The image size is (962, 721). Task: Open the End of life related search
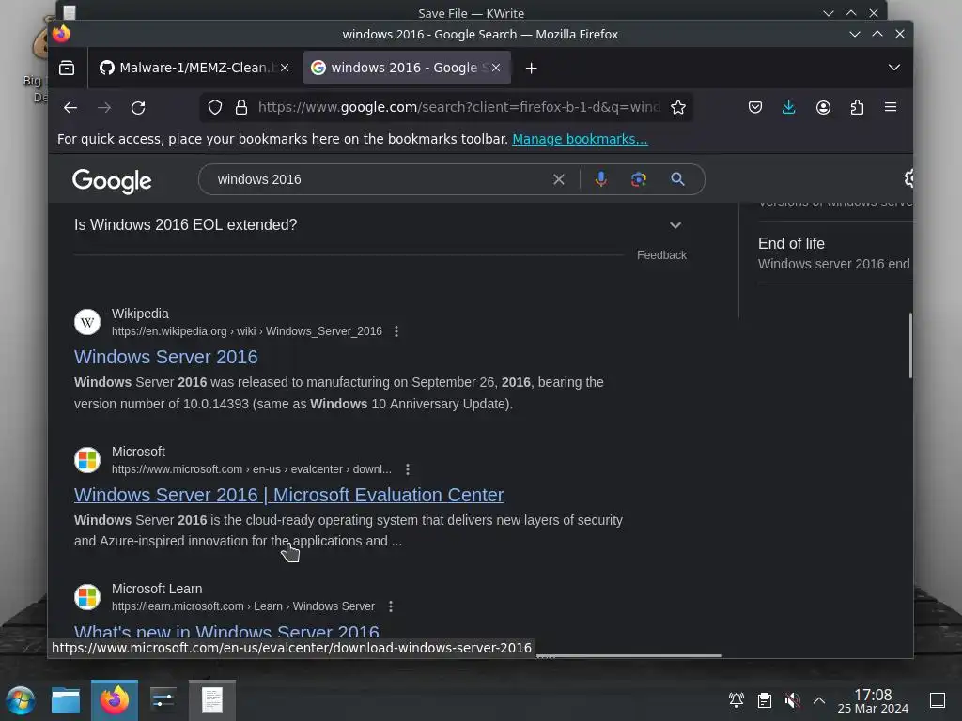pos(835,253)
